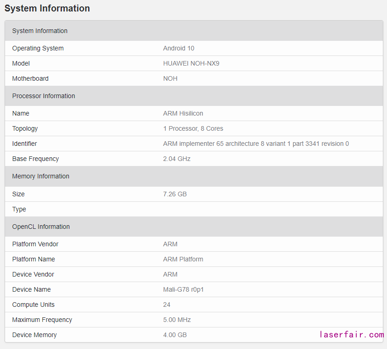The height and width of the screenshot is (349, 387).
Task: Click the Android 10 operating system value
Action: 179,48
